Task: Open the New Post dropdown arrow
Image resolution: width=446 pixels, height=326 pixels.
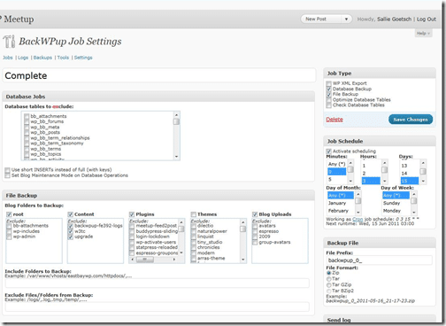Action: 346,19
